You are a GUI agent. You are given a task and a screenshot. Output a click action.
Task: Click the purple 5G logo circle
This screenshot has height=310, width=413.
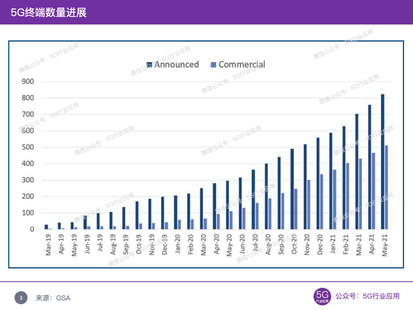tap(322, 297)
